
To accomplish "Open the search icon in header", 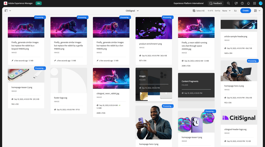I will tap(228, 3).
